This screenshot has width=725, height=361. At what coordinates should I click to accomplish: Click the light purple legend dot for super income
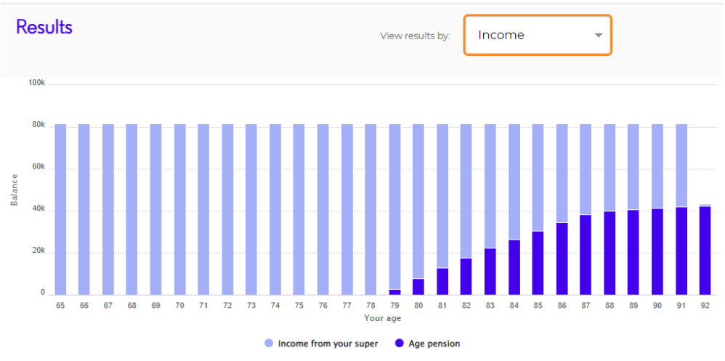click(x=269, y=344)
